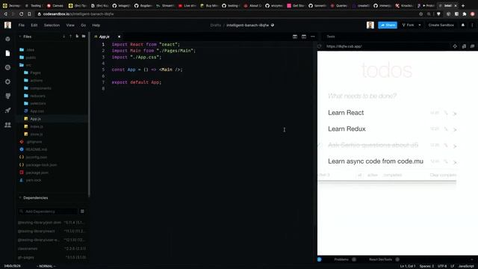This screenshot has height=269, width=478.
Task: Open the browser extensions puzzle icon
Action: pyautogui.click(x=465, y=14)
